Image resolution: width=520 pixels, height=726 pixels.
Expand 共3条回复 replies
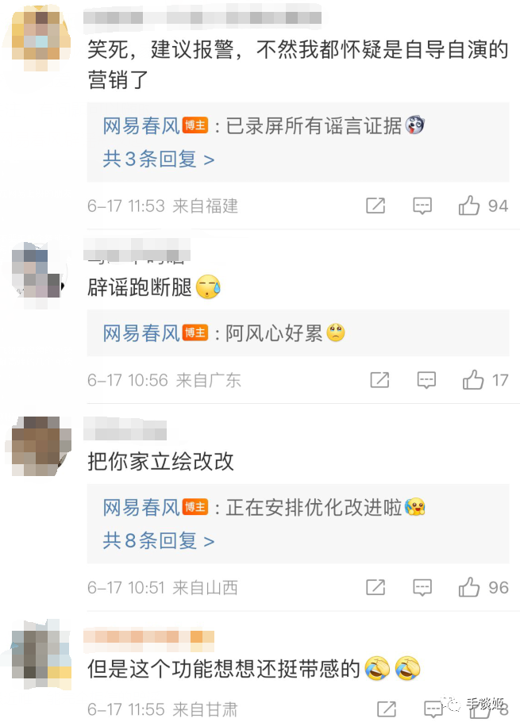point(159,159)
